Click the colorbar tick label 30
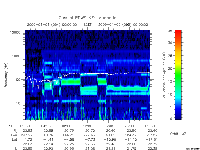 pyautogui.click(x=170, y=43)
